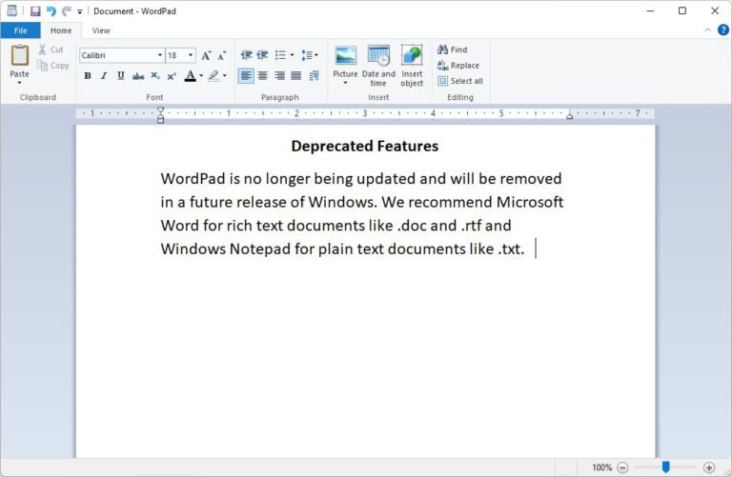Open the Customize Quick Access Toolbar arrow
This screenshot has width=732, height=477.
tap(80, 11)
